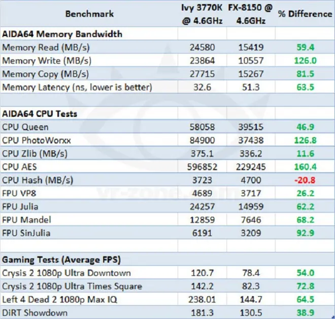This screenshot has height=319, width=335.
Task: Select the Ivy 3770K @ 4.6GHz header
Action: [x=202, y=14]
